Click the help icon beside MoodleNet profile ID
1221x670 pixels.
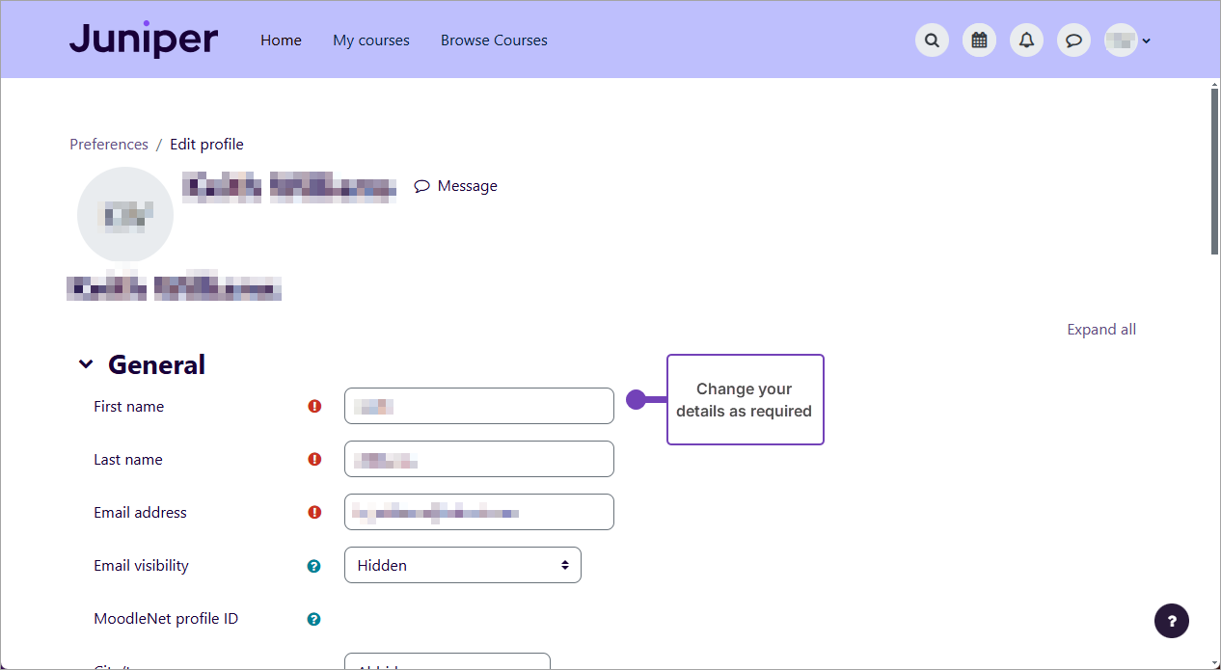point(313,619)
